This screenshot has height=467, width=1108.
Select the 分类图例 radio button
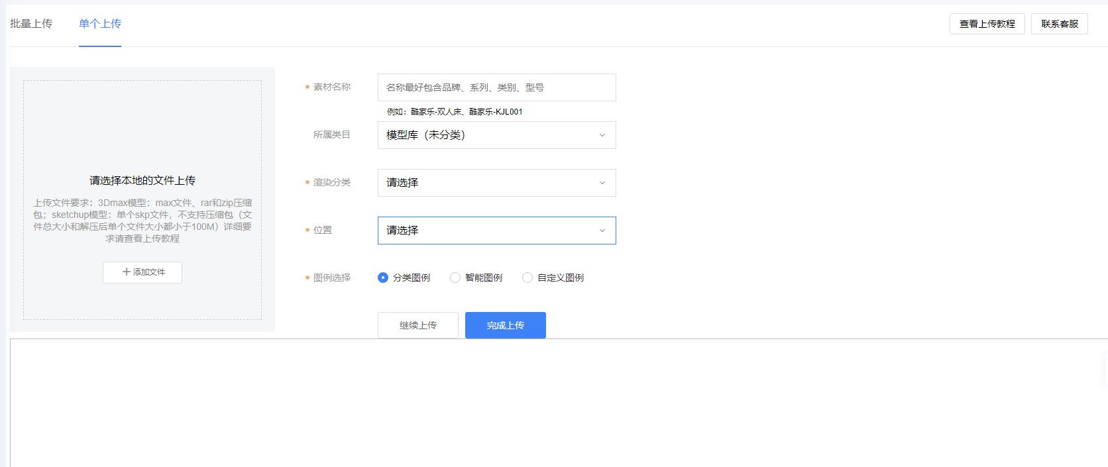click(382, 278)
